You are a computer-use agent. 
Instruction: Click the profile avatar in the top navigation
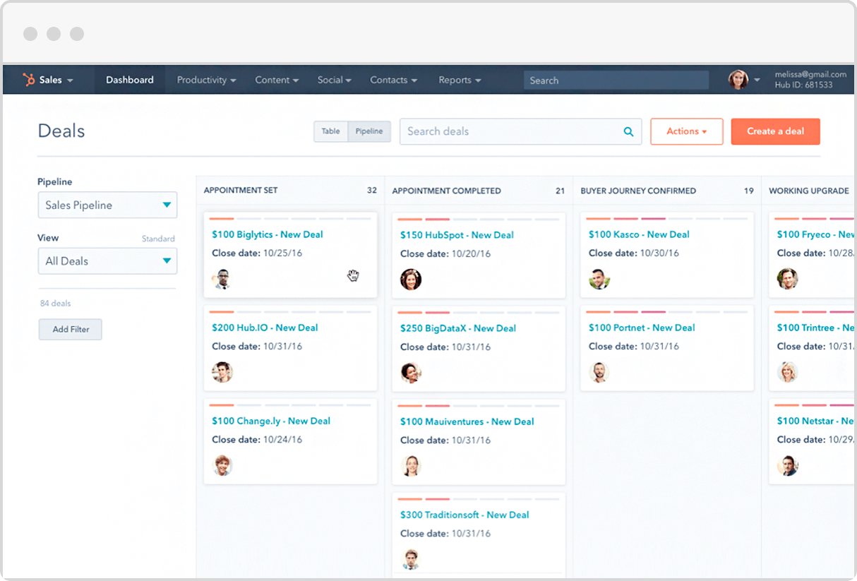coord(738,78)
